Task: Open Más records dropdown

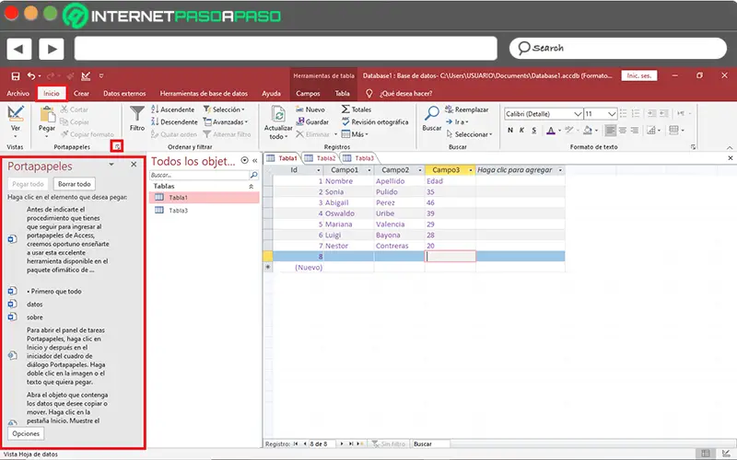Action: [x=355, y=134]
